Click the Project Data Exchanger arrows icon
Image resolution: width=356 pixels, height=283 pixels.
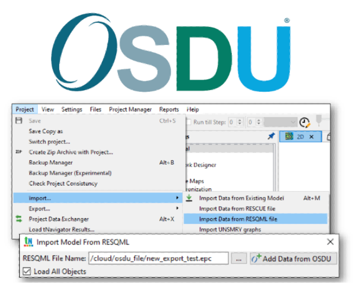coord(19,219)
